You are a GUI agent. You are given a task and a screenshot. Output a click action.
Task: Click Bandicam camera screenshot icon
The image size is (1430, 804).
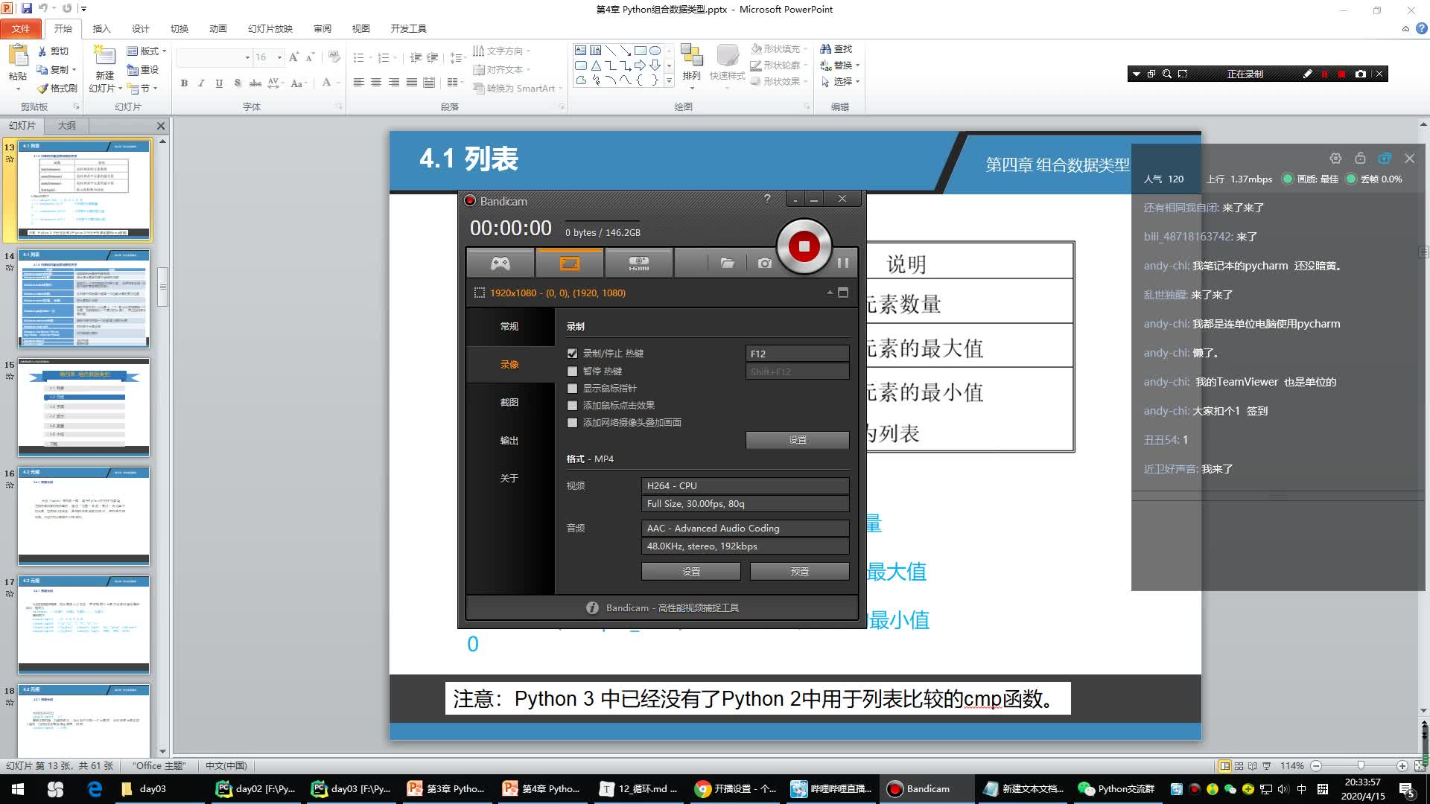click(x=764, y=263)
